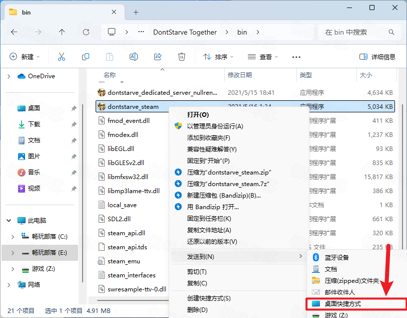Collapse the This PC tree node
407x318 pixels.
coord(9,221)
